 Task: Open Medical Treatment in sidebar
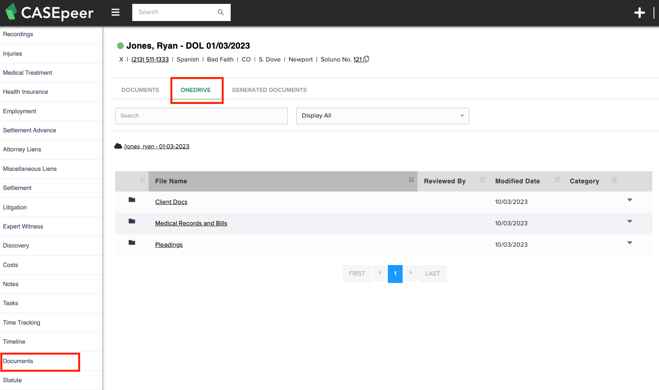click(x=28, y=73)
